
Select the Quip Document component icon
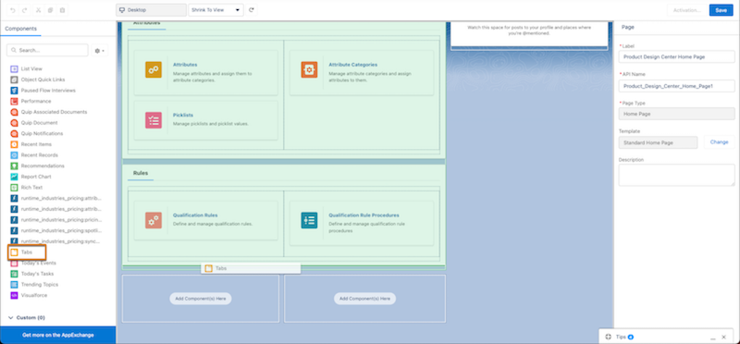(14, 123)
